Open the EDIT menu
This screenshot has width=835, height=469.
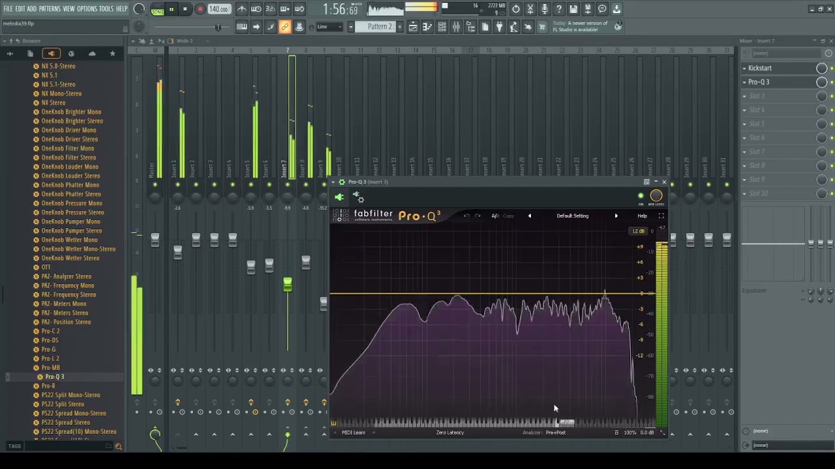pos(20,9)
